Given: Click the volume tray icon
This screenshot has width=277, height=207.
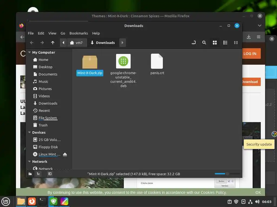Looking at the screenshot, I should click(257, 202).
